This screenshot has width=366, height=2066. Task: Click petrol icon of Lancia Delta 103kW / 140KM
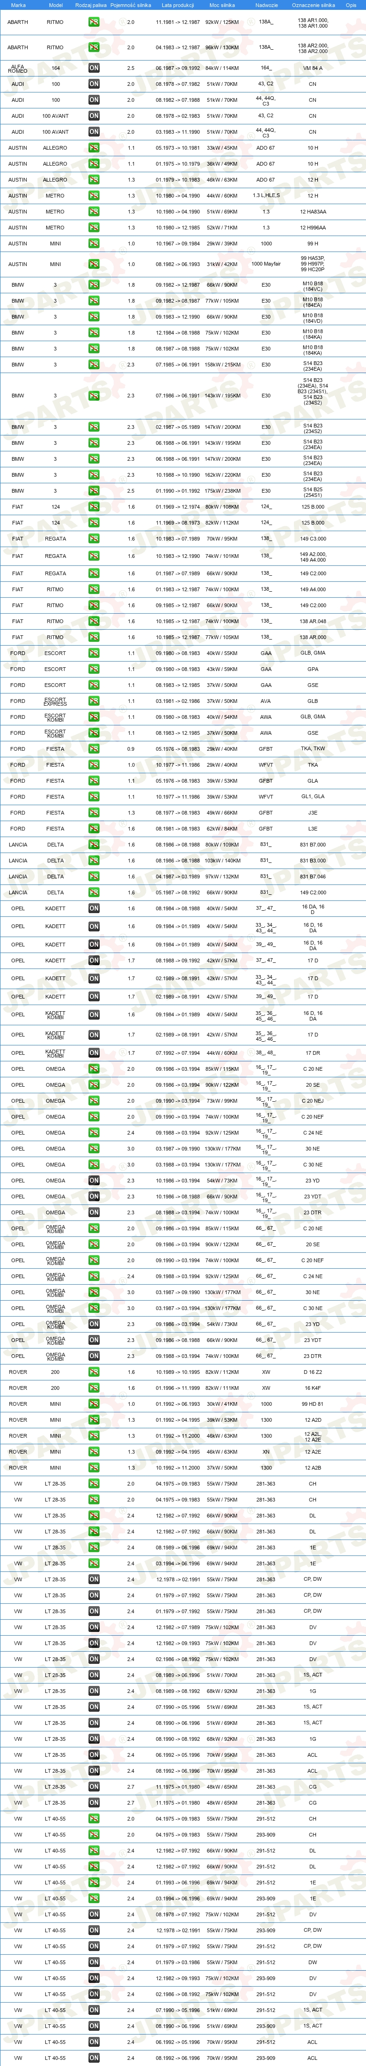94,861
